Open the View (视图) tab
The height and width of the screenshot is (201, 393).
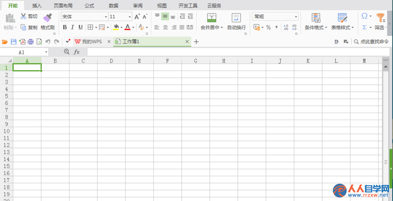pos(162,6)
